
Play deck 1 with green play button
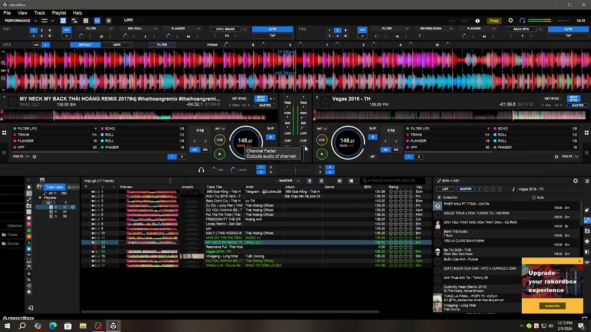[x=219, y=154]
